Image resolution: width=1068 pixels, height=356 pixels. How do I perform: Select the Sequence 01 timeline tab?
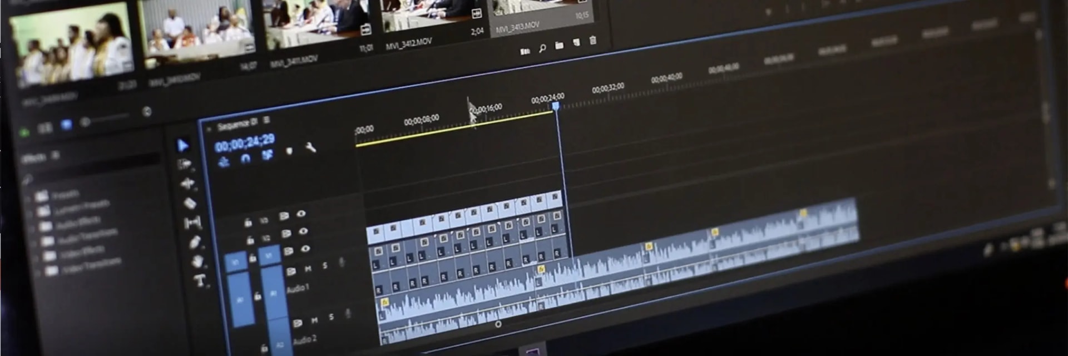[238, 125]
